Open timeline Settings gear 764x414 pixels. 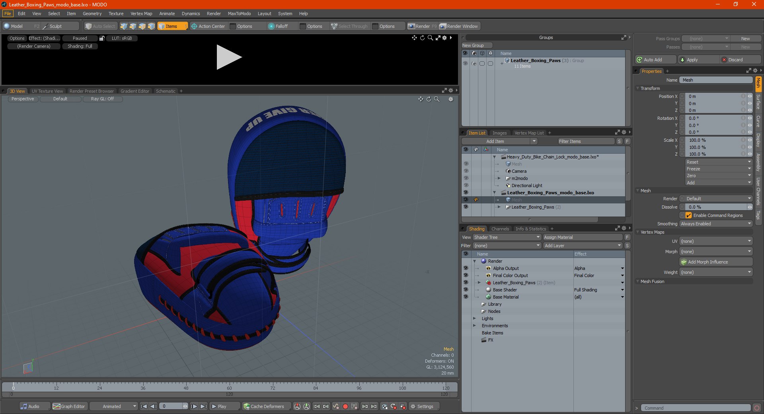pos(413,406)
